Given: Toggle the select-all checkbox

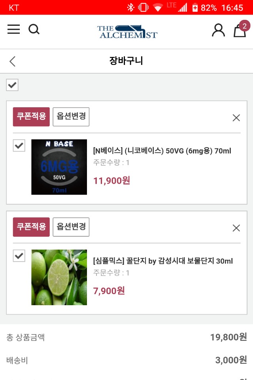Looking at the screenshot, I should tap(12, 85).
